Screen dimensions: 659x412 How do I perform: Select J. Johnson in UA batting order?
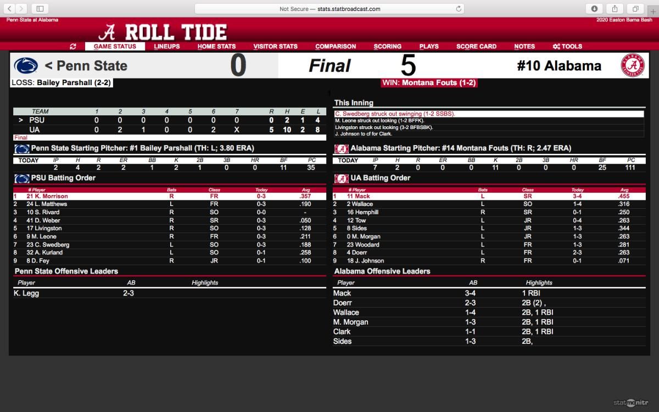click(489, 261)
